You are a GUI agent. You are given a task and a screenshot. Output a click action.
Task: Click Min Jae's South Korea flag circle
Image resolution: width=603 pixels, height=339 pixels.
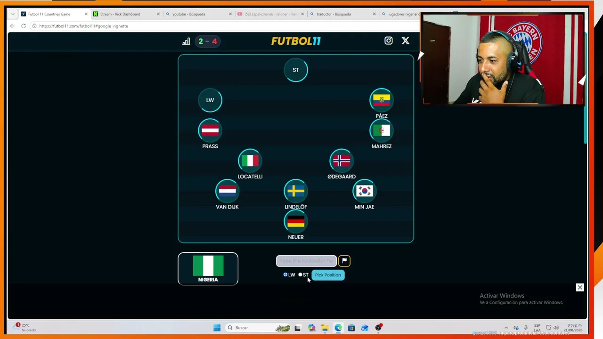pyautogui.click(x=364, y=191)
